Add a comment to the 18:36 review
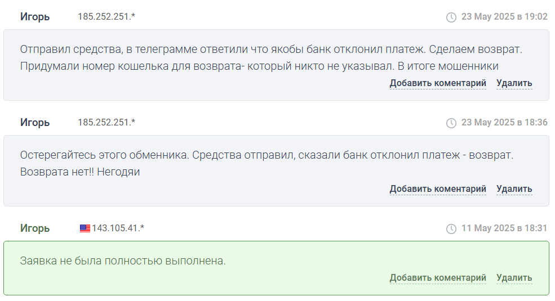This screenshot has width=555, height=301. [438, 189]
